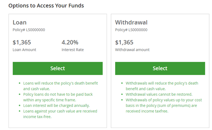Image resolution: width=212 pixels, height=130 pixels.
Task: Click the note that loan interest is charged annually
Action: point(56,106)
